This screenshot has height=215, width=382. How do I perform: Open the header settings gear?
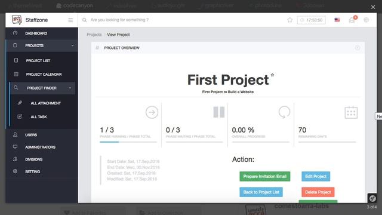366,20
